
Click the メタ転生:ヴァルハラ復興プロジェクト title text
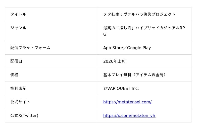139,14
